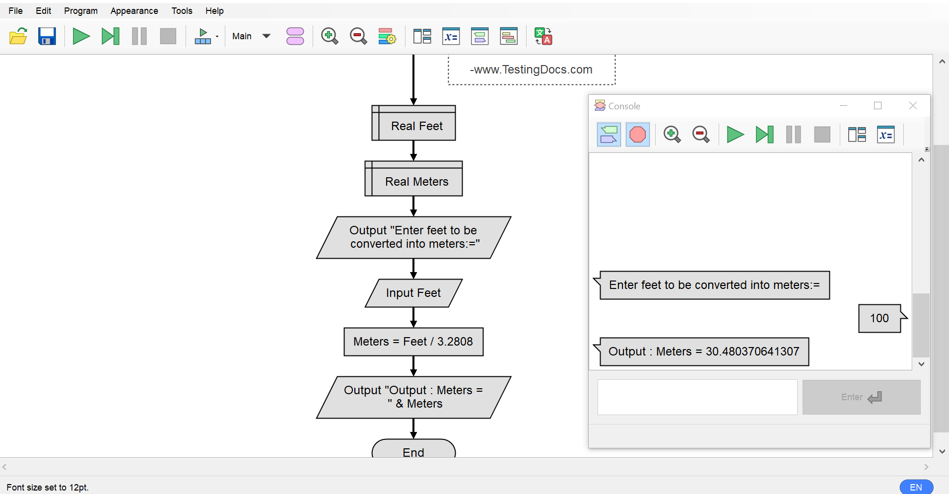Open the variable watch window from the main toolbar
Image resolution: width=949 pixels, height=494 pixels.
451,36
